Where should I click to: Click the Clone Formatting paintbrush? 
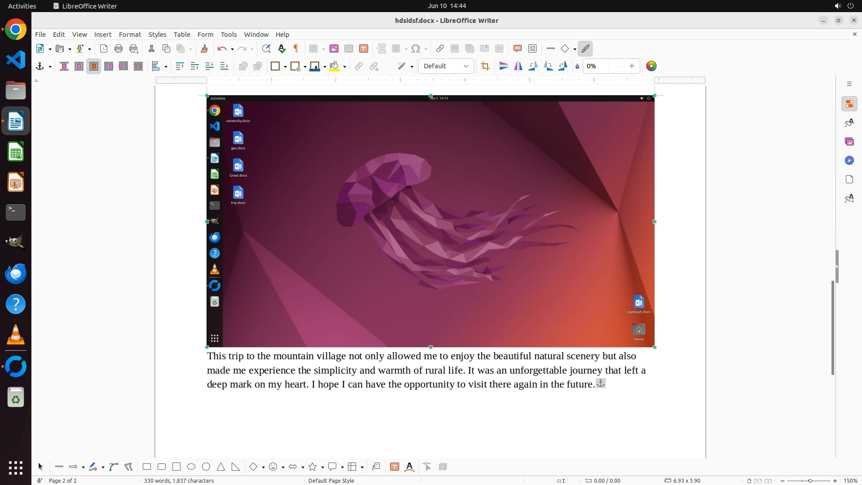point(204,48)
